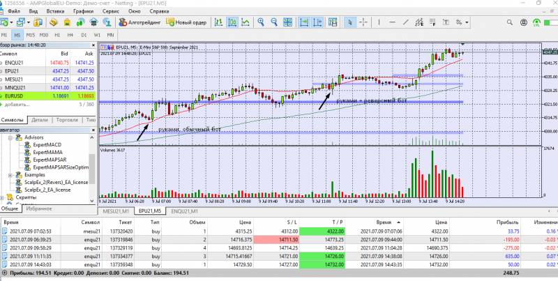Open the new chart icon
The height and width of the screenshot is (281, 558).
tap(4, 22)
